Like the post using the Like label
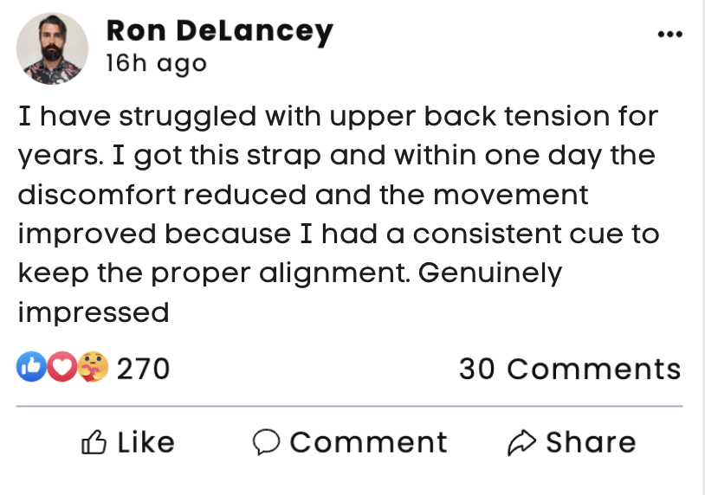 [146, 443]
